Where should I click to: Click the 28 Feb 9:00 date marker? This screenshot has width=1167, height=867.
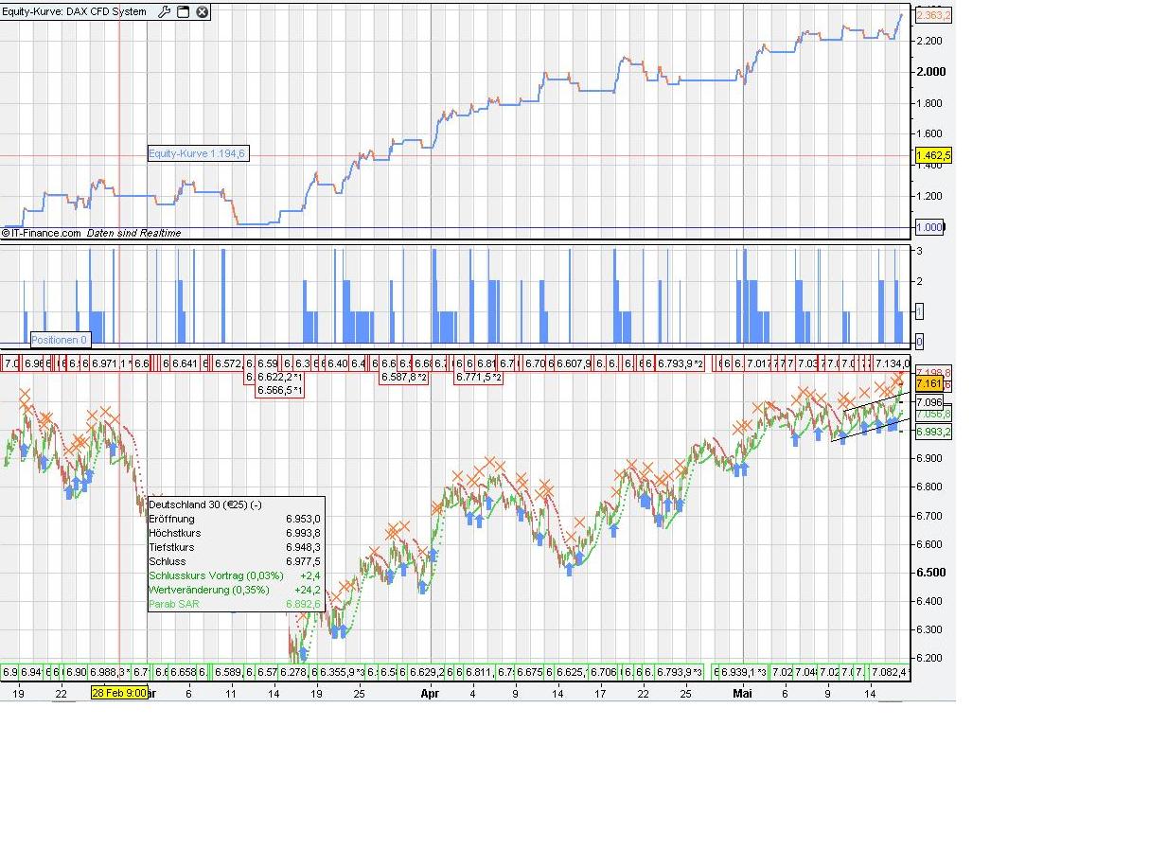pyautogui.click(x=119, y=692)
